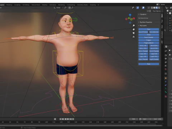The height and width of the screenshot is (129, 172).
Task: Open viewport shading options dropdown arrow
Action: (x=161, y=8)
